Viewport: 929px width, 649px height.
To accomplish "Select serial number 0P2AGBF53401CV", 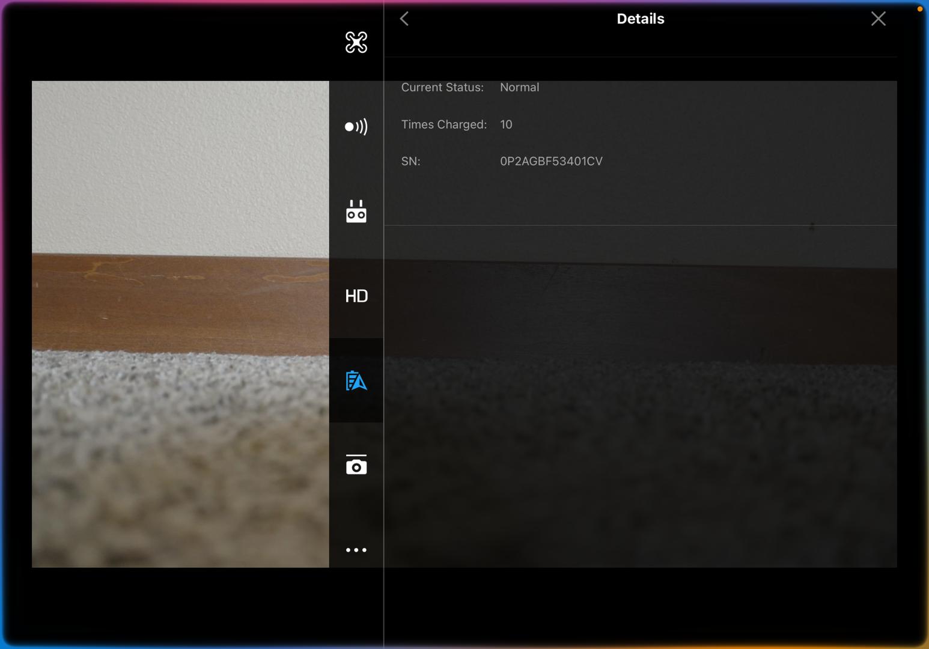I will (x=551, y=161).
